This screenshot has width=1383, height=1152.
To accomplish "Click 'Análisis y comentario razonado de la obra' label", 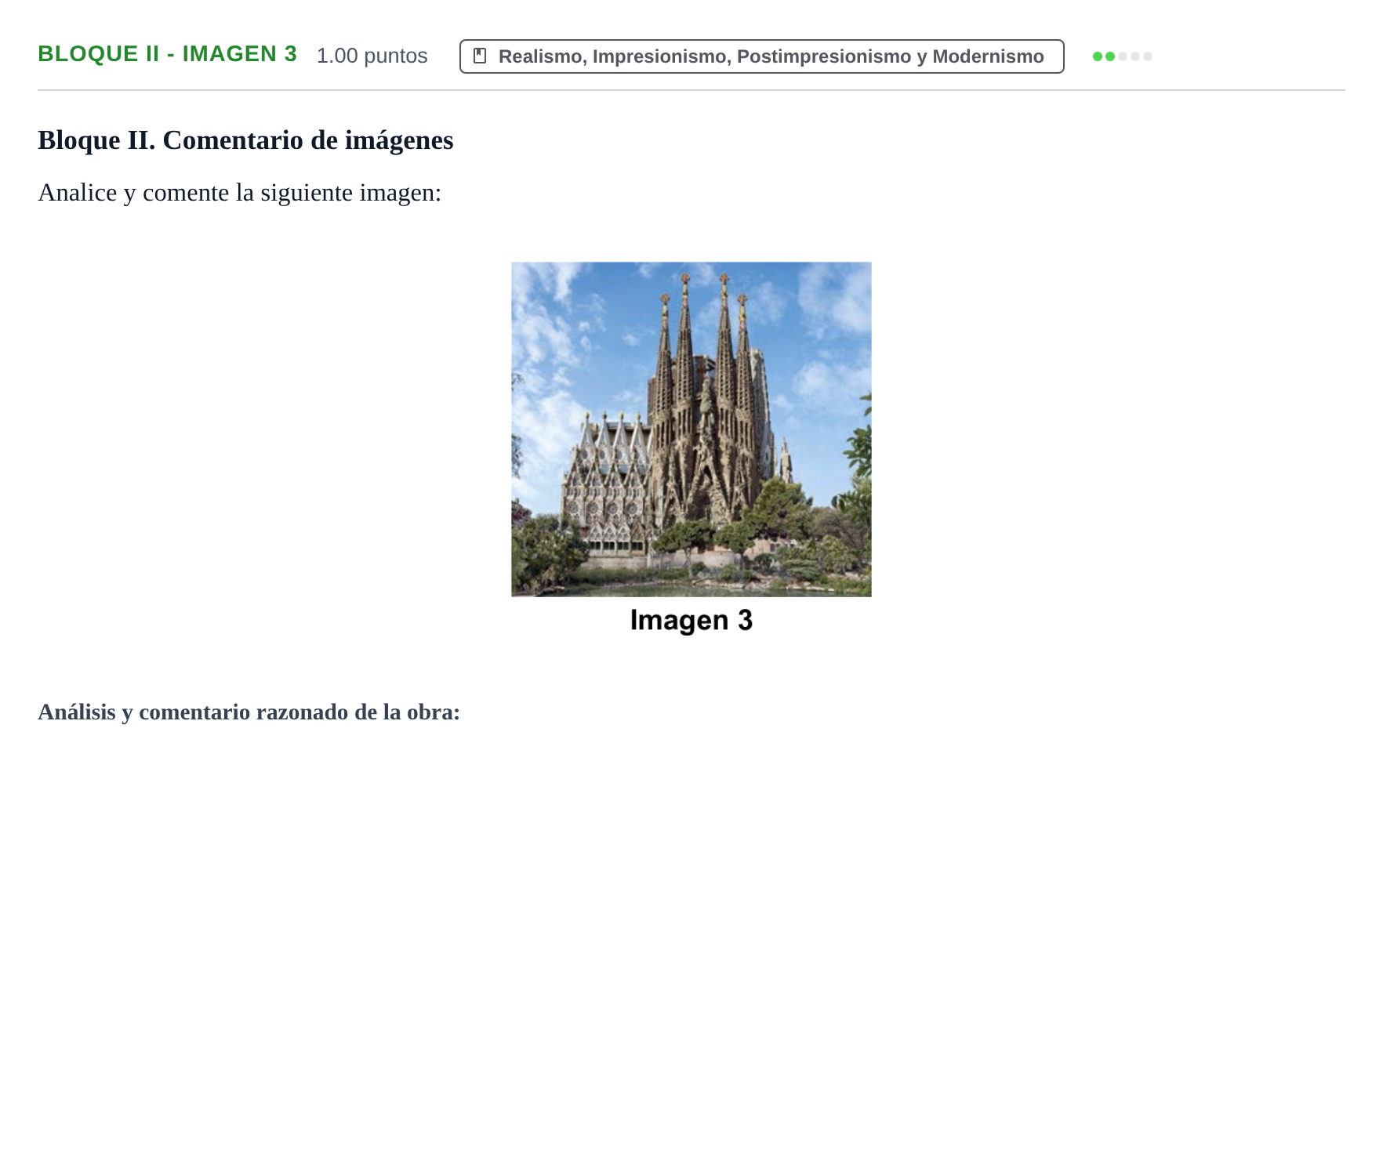I will [x=249, y=712].
